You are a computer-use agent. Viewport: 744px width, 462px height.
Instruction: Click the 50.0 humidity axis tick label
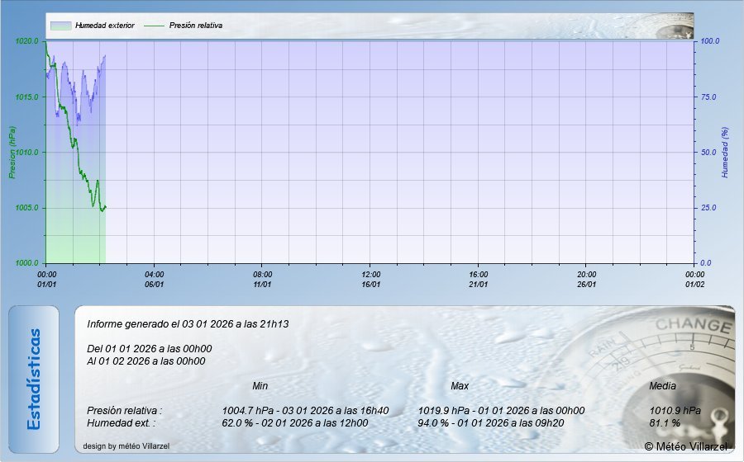click(710, 153)
